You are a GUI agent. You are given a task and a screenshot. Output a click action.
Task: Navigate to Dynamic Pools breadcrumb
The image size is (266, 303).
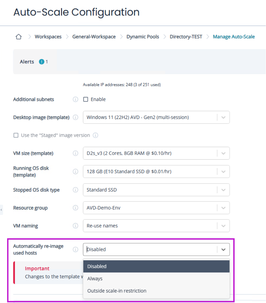click(x=143, y=37)
